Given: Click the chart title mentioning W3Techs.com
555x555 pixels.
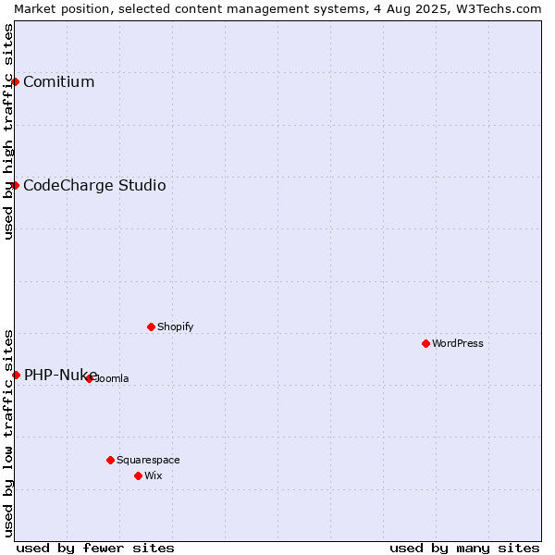Looking at the screenshot, I should point(277,9).
